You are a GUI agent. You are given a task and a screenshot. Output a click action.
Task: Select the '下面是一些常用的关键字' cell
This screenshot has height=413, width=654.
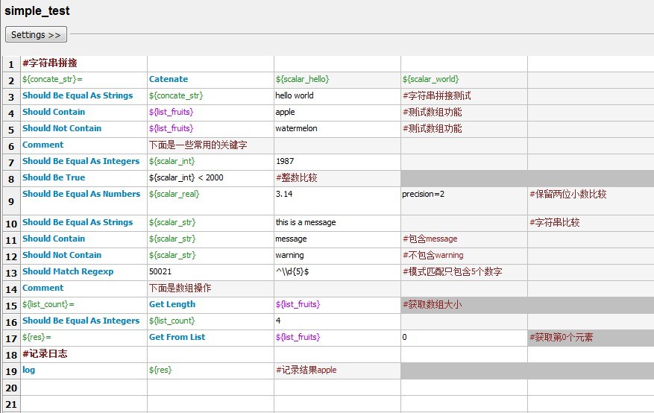point(210,145)
